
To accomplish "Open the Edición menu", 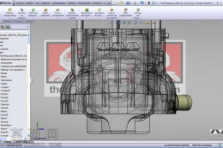I will click(x=29, y=3).
